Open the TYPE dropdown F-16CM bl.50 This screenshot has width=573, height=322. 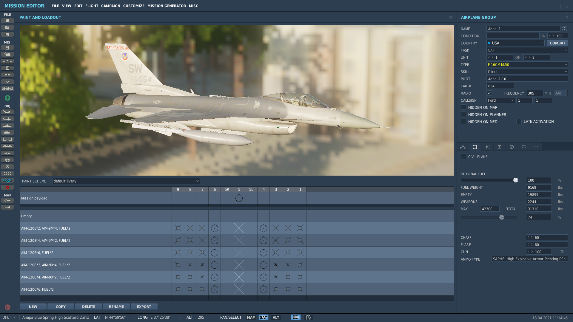pos(527,64)
